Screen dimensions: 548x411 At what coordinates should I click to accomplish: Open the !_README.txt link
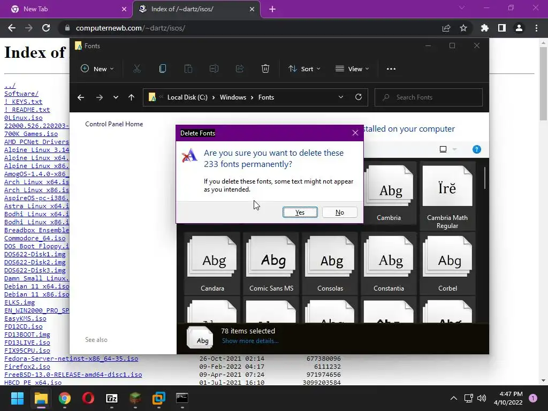[27, 110]
